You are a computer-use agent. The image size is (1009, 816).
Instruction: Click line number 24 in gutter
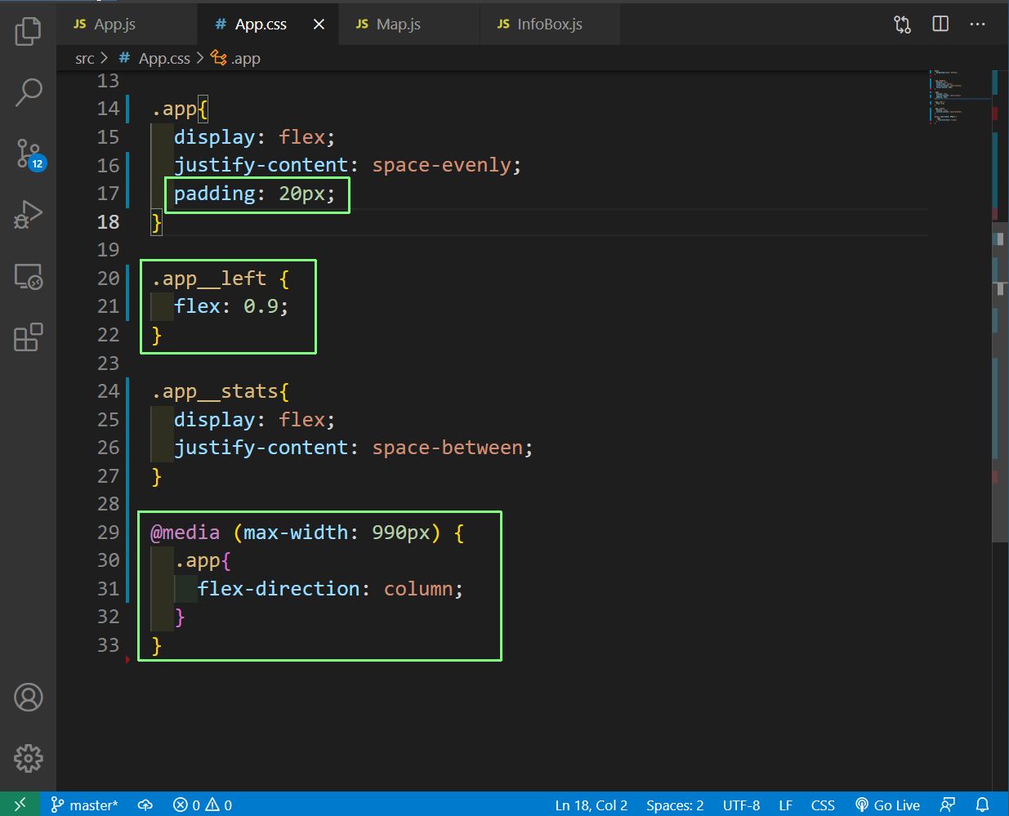click(x=108, y=391)
